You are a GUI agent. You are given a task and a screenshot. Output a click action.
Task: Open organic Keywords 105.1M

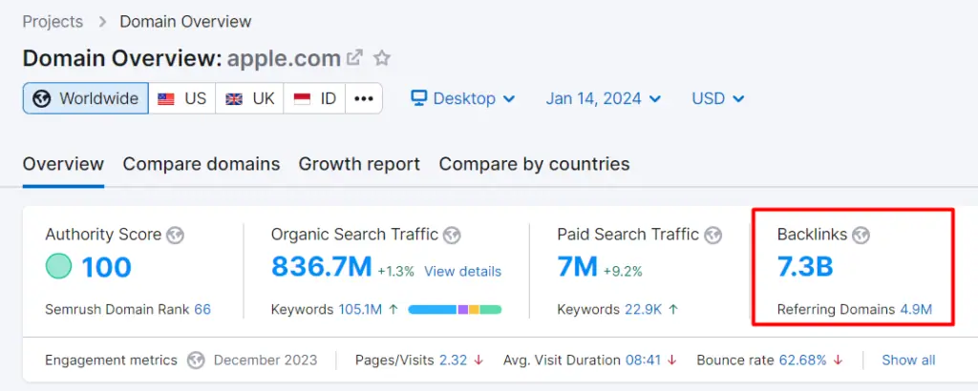click(x=360, y=309)
